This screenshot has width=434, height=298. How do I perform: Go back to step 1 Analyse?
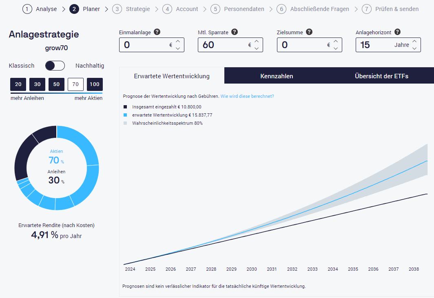(x=40, y=9)
